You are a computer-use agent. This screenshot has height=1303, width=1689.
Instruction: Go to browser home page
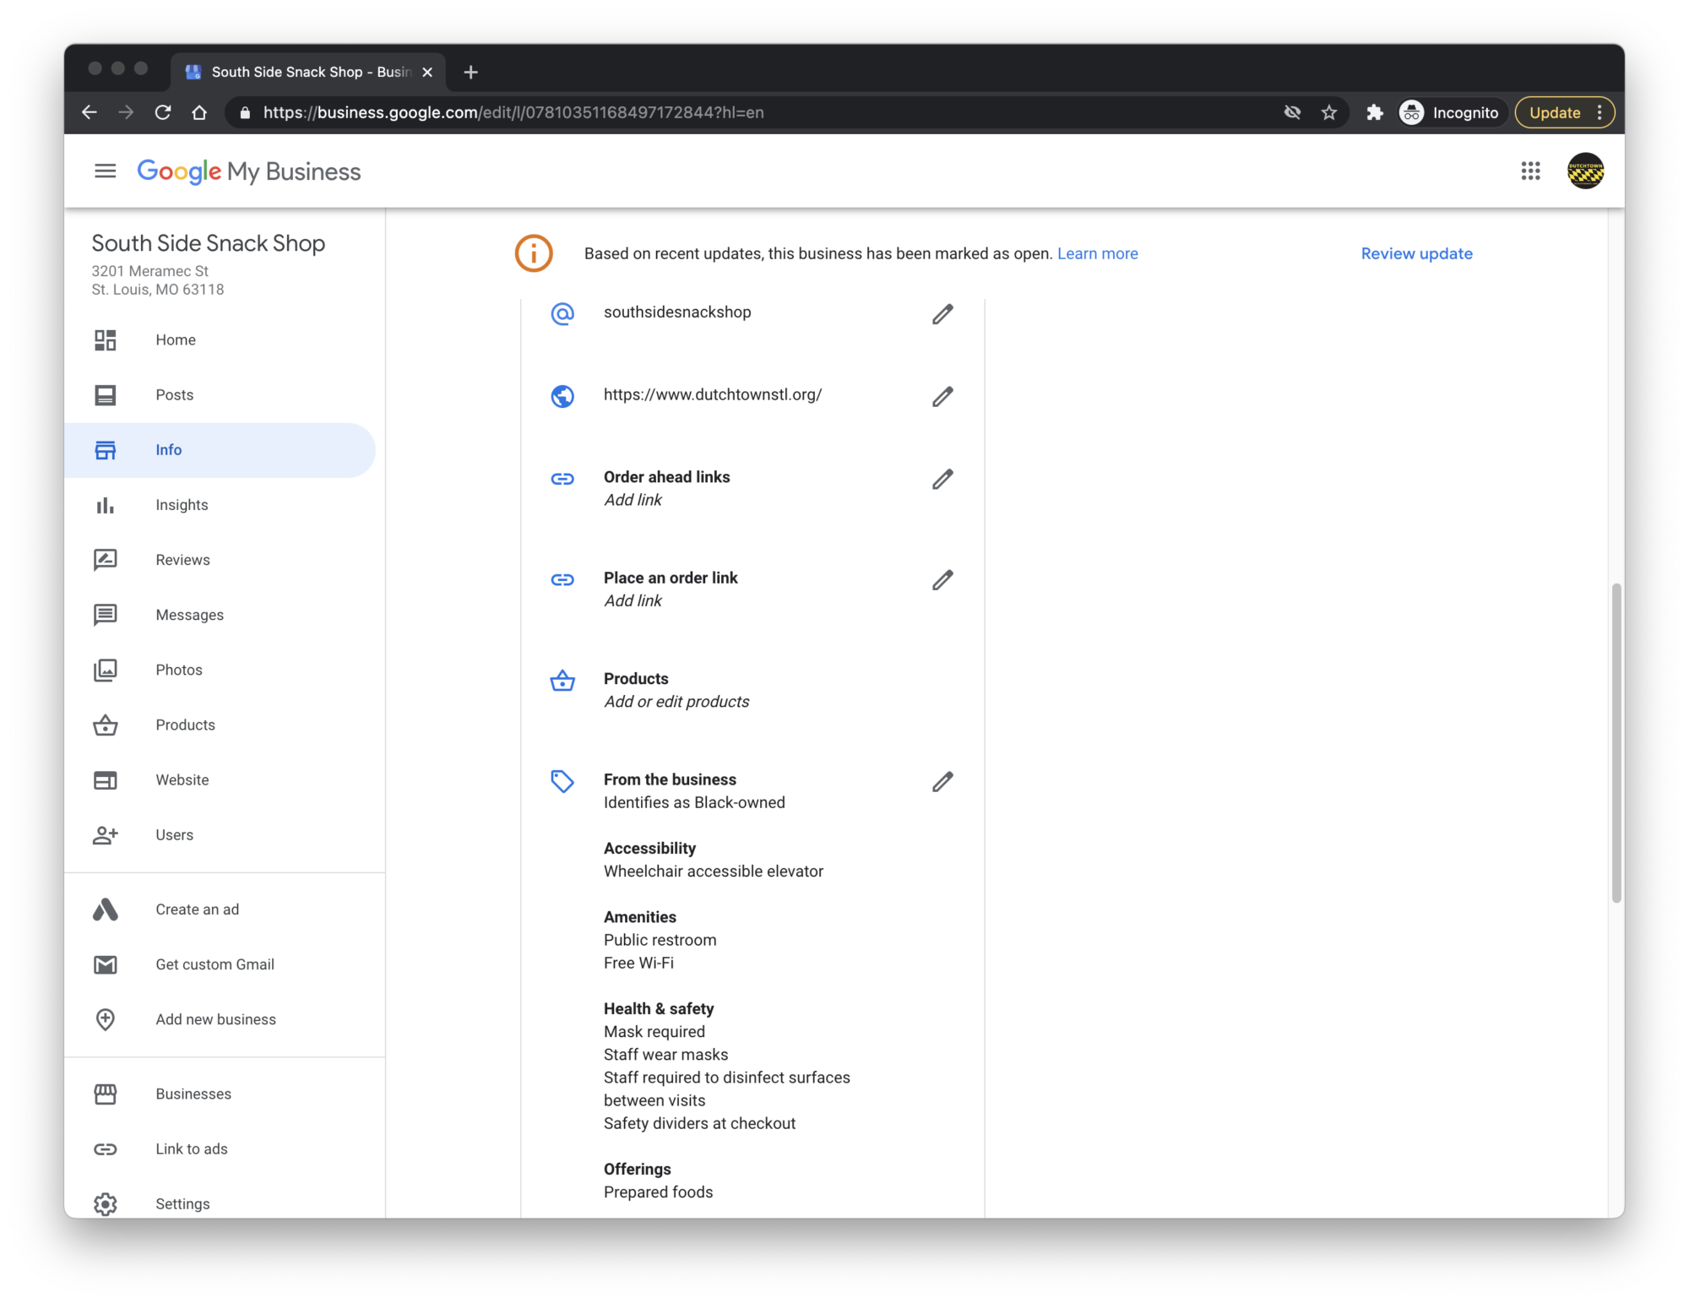click(199, 112)
